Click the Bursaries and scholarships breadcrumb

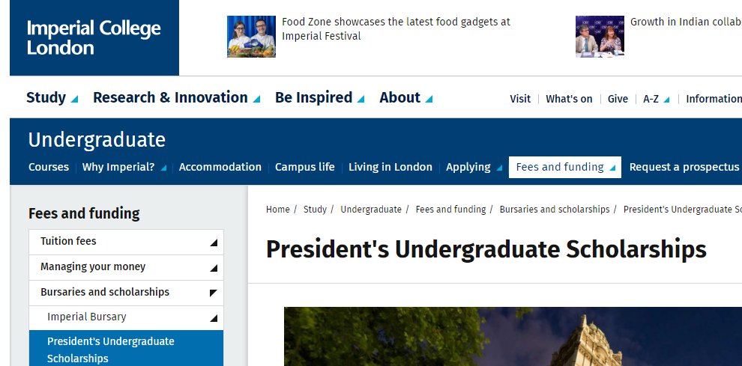(x=555, y=210)
